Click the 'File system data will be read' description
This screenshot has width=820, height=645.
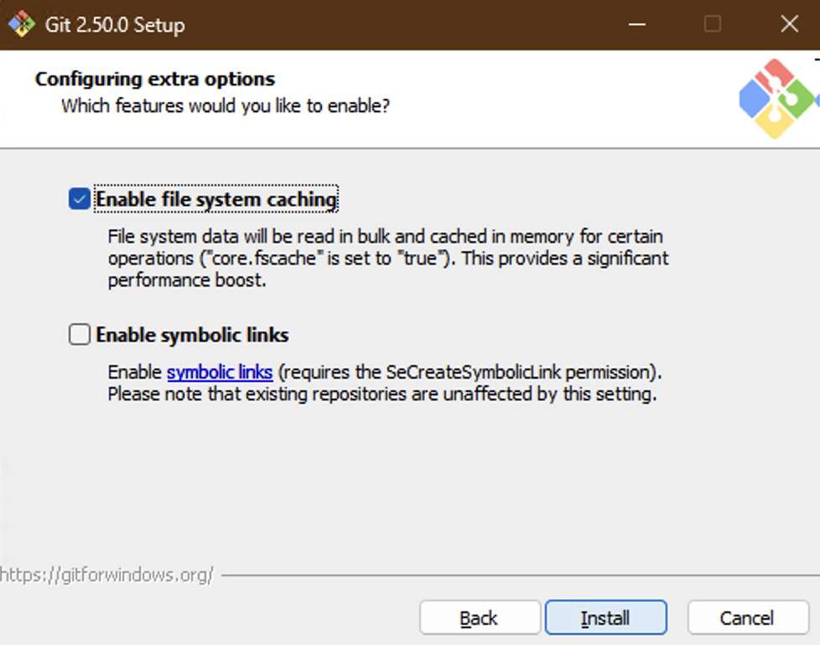point(388,258)
